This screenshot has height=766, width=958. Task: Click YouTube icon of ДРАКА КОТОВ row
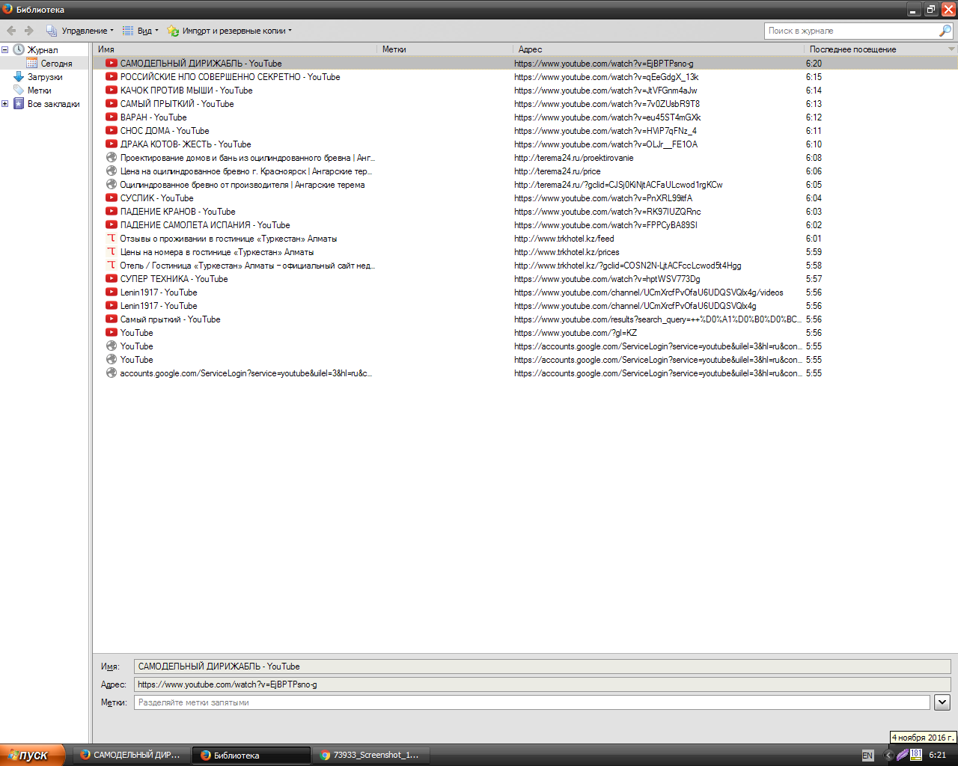click(x=112, y=144)
